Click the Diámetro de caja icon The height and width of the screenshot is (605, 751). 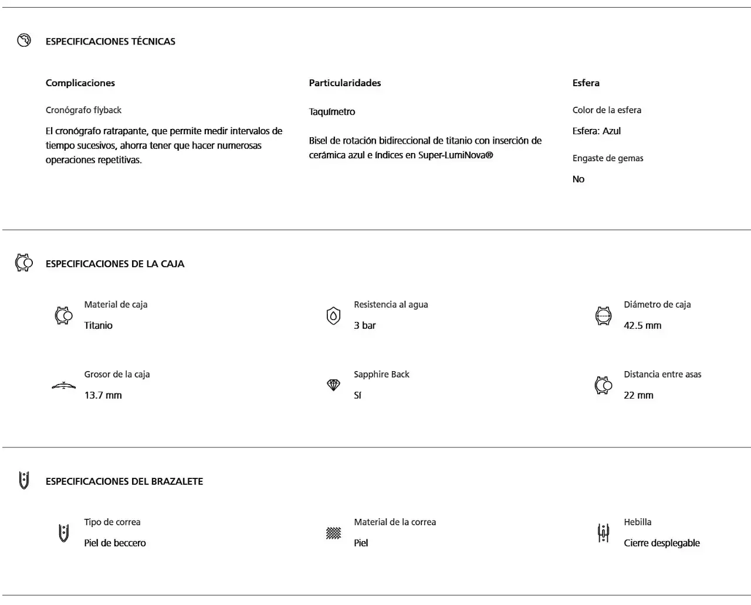point(603,315)
